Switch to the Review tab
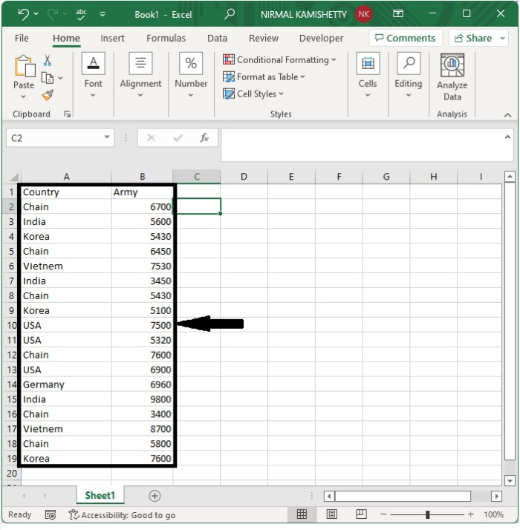Viewport: 520px width, 530px height. click(x=264, y=38)
